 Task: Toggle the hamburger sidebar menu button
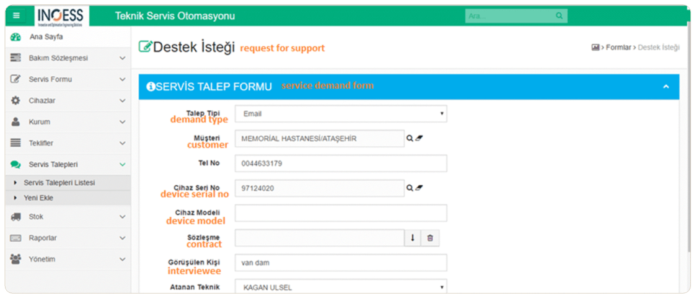17,15
